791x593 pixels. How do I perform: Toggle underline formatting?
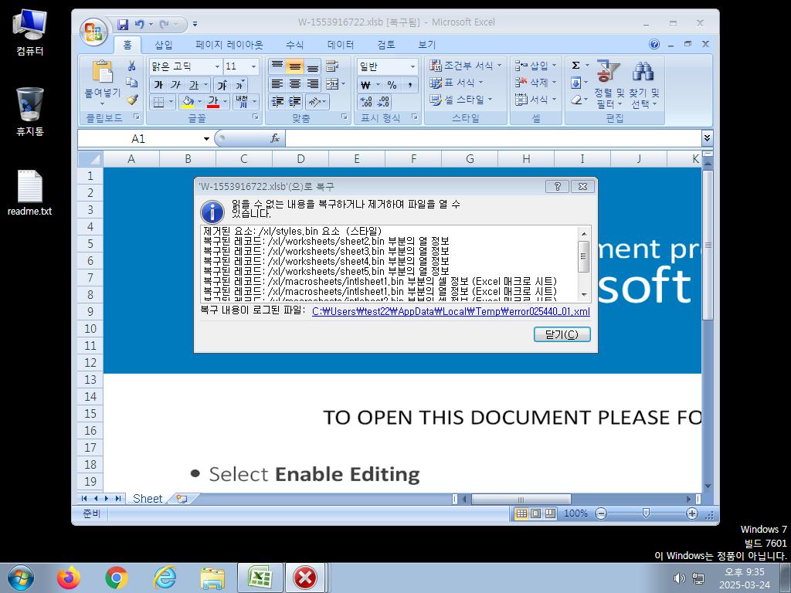[x=193, y=85]
